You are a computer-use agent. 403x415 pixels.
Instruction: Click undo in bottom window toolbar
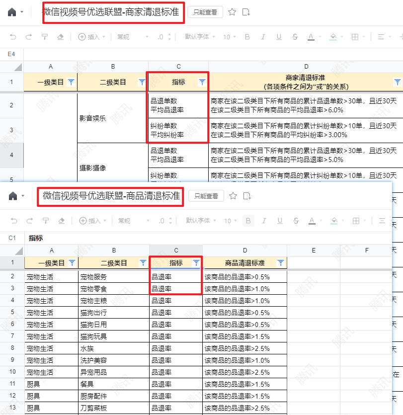click(14, 221)
